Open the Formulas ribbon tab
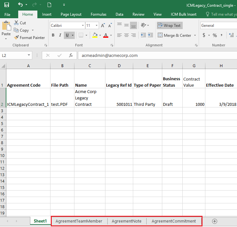 [x=99, y=14]
